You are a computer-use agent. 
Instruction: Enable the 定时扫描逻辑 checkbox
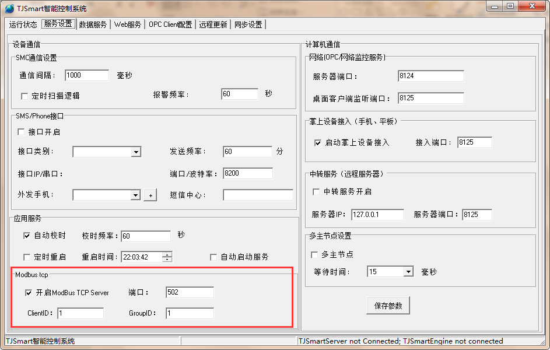(x=24, y=96)
